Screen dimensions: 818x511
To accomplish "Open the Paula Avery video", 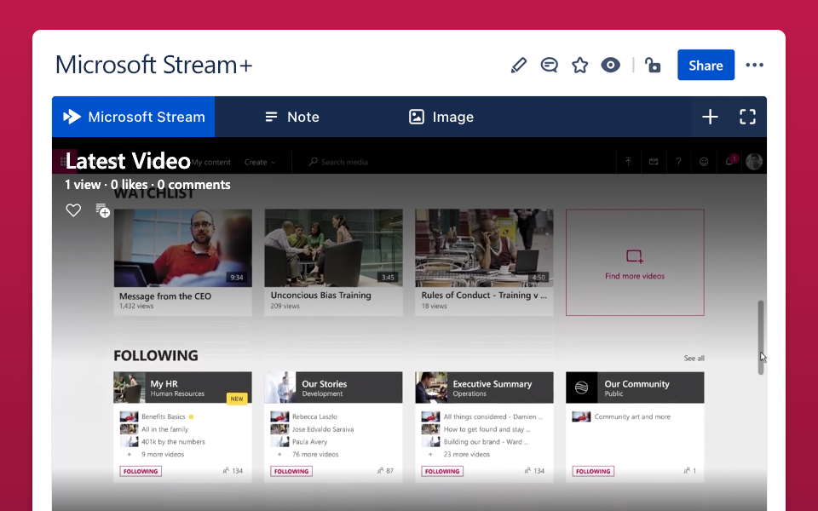I will 310,442.
